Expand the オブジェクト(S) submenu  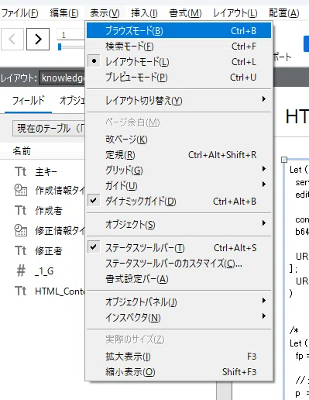coord(179,225)
